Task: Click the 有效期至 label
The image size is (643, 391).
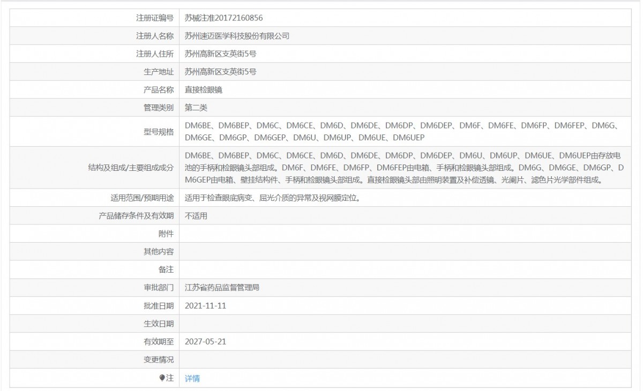Action: pyautogui.click(x=159, y=342)
